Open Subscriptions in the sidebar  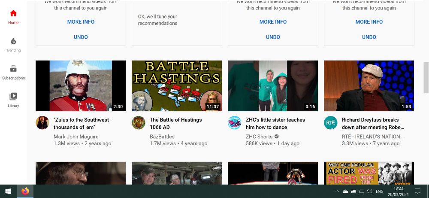tap(13, 73)
